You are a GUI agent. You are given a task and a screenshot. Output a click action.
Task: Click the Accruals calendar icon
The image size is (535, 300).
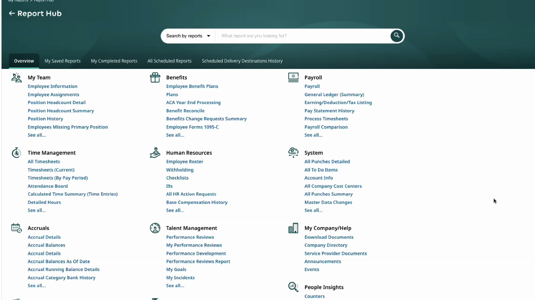(x=16, y=228)
